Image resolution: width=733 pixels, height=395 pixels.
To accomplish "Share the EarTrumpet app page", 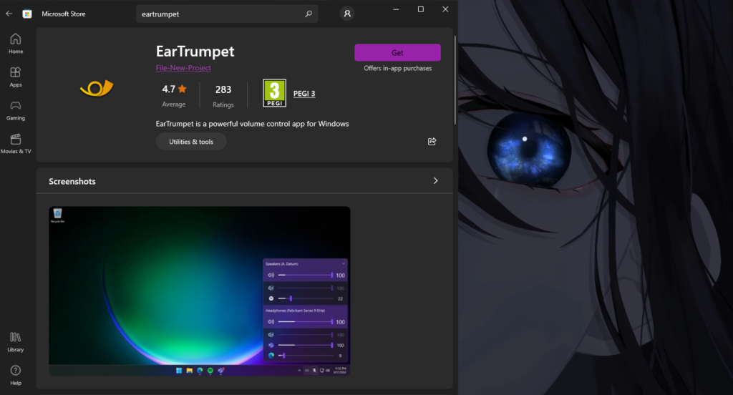I will tap(432, 141).
